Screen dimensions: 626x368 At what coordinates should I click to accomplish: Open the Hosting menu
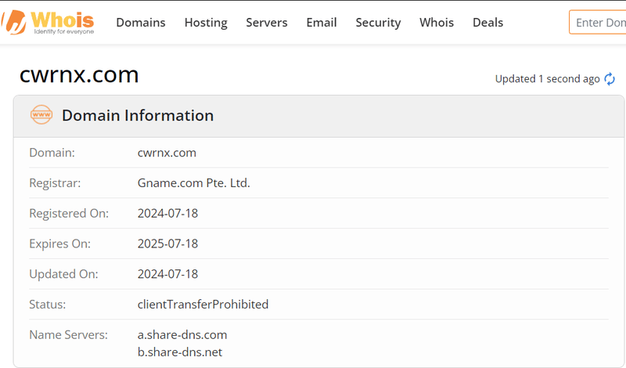206,23
